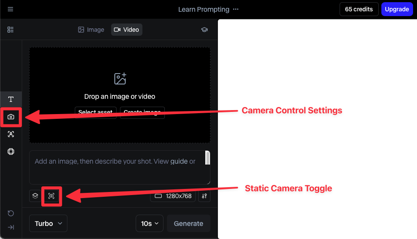Screen dimensions: 417x239
Task: Toggle the static camera option
Action: [51, 196]
